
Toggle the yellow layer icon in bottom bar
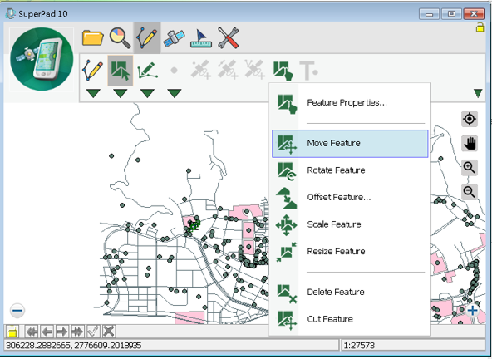coord(12,332)
